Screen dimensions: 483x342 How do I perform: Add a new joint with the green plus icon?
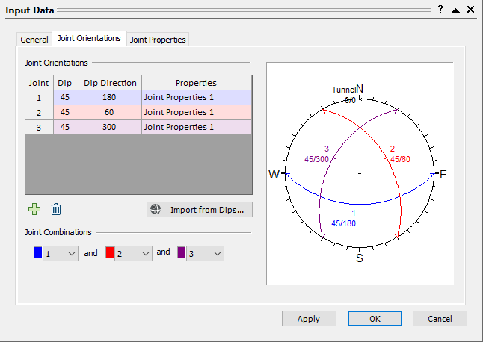34,209
